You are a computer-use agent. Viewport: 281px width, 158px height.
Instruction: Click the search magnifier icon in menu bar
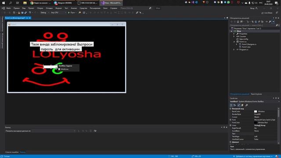pyautogui.click(x=150, y=8)
